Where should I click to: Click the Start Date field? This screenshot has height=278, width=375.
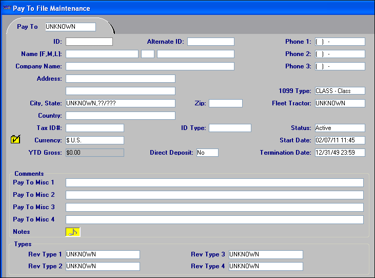coord(340,140)
